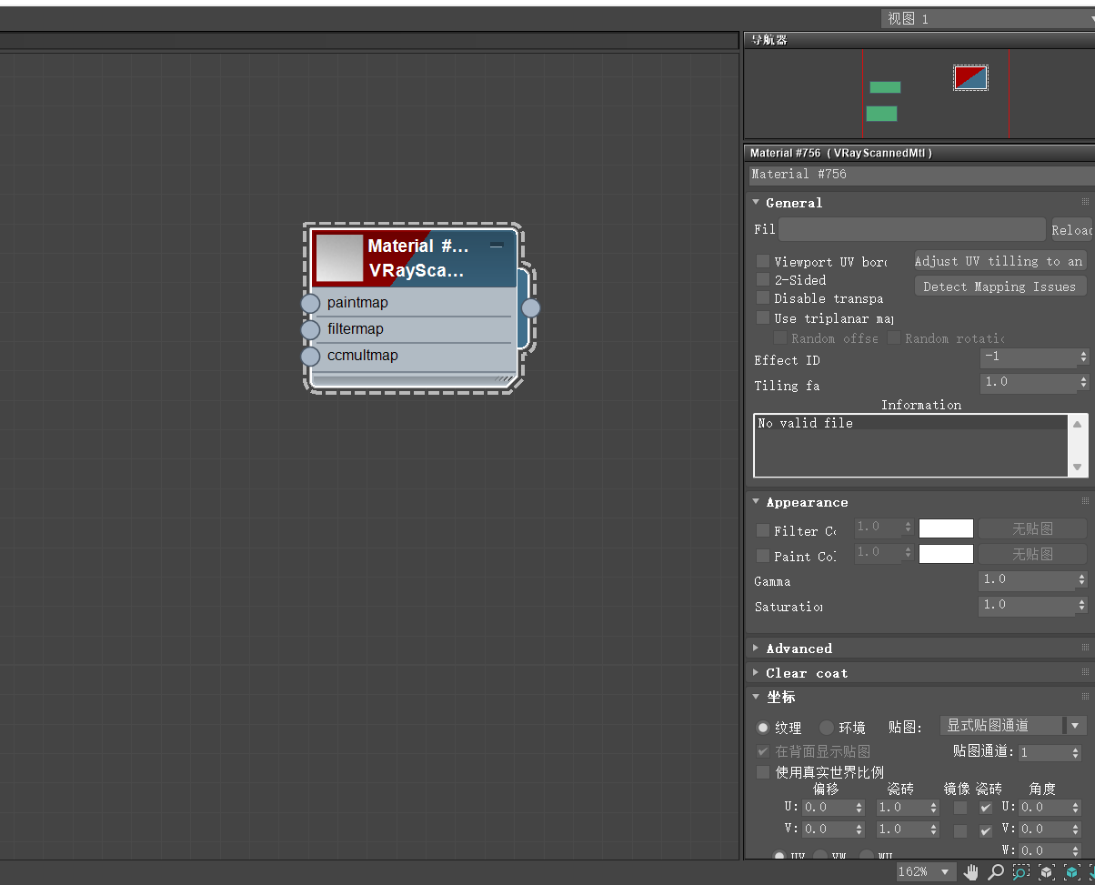
Task: Click the Reload button
Action: click(x=1072, y=230)
